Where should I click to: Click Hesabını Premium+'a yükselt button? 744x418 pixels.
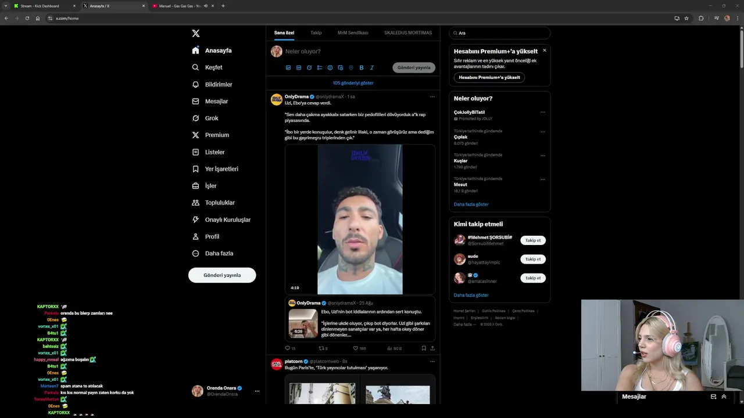click(489, 77)
